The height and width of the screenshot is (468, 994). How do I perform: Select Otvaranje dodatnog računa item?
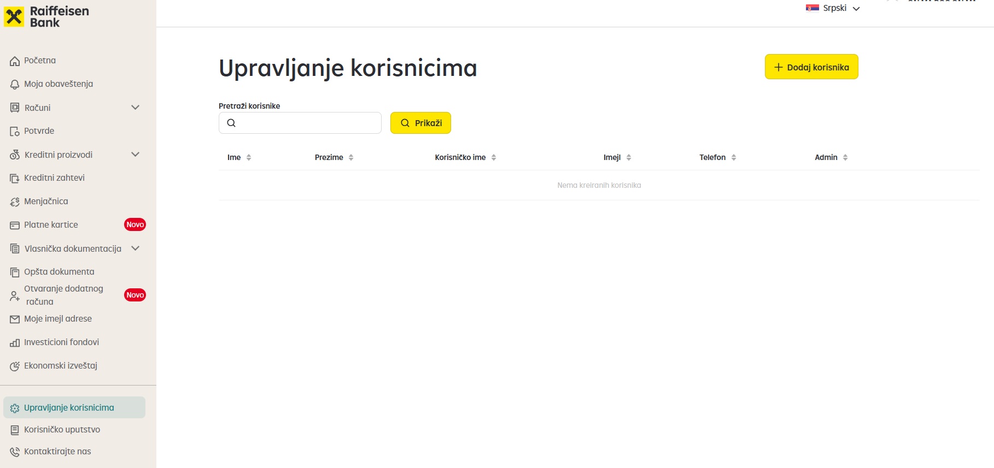[63, 295]
